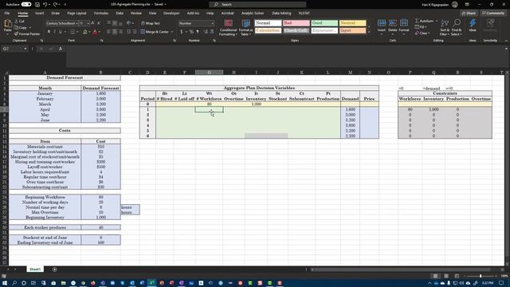Apply the Input cell style
This screenshot has height=287, width=510.
tap(352, 30)
